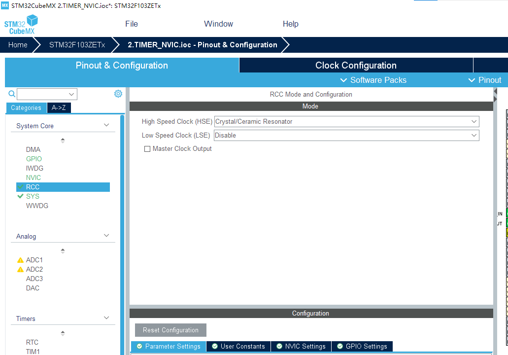
Task: Click the panel collapse arrows at right edge
Action: point(495,95)
